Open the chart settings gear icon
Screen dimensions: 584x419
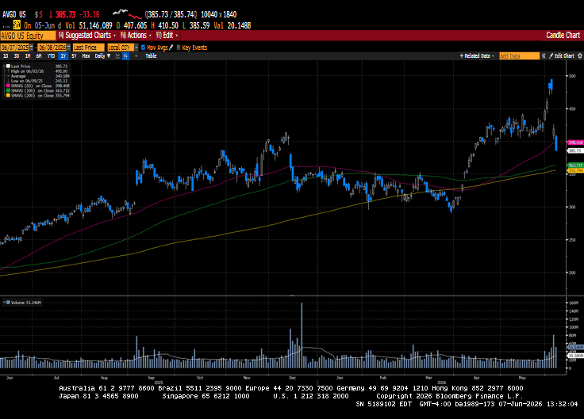pyautogui.click(x=579, y=55)
